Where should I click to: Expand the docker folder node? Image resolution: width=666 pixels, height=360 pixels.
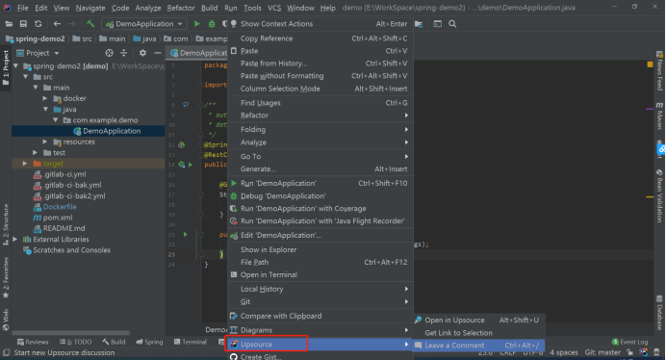45,98
